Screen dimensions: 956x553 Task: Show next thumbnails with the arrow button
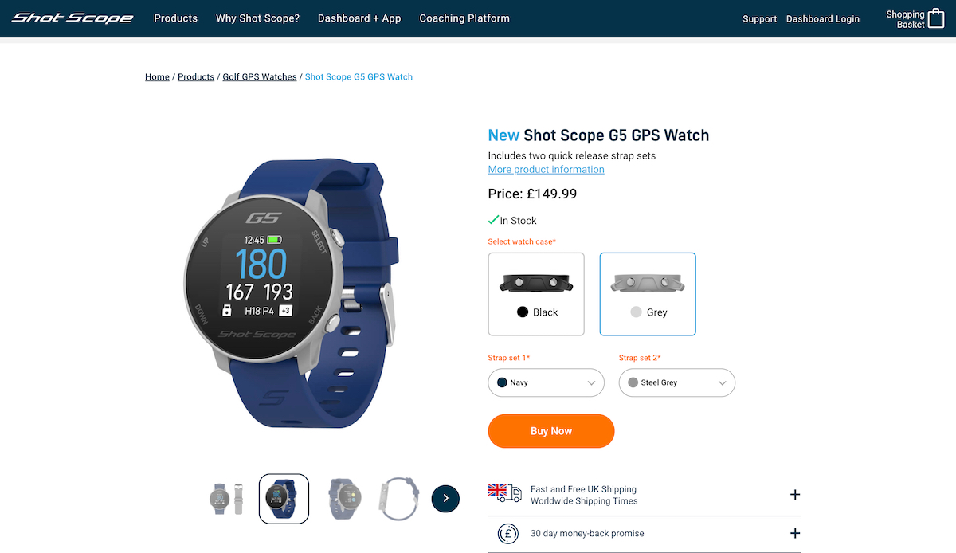point(445,498)
